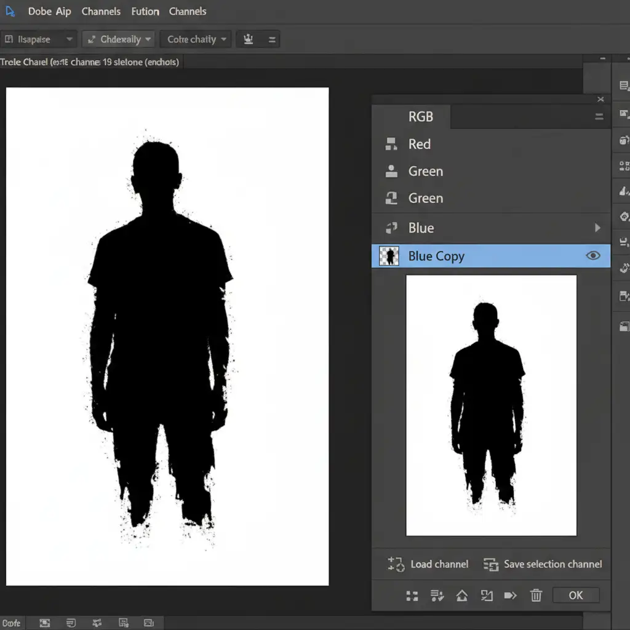Viewport: 630px width, 630px height.
Task: Click the trash icon to delete channel
Action: coord(536,595)
